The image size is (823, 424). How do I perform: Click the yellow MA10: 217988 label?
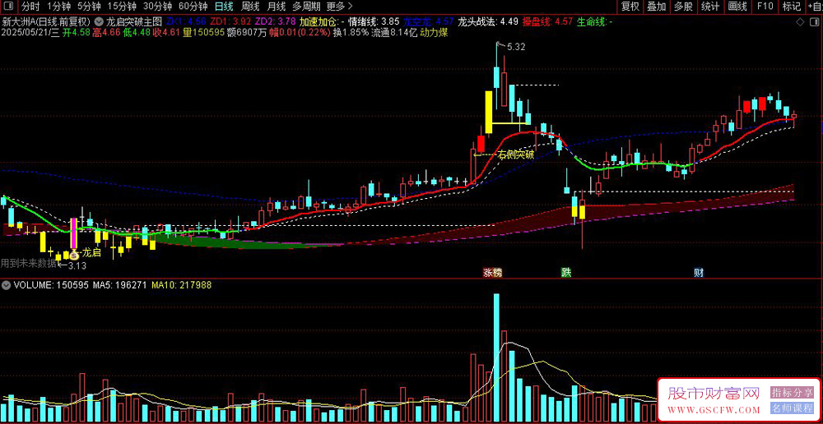[x=182, y=285]
